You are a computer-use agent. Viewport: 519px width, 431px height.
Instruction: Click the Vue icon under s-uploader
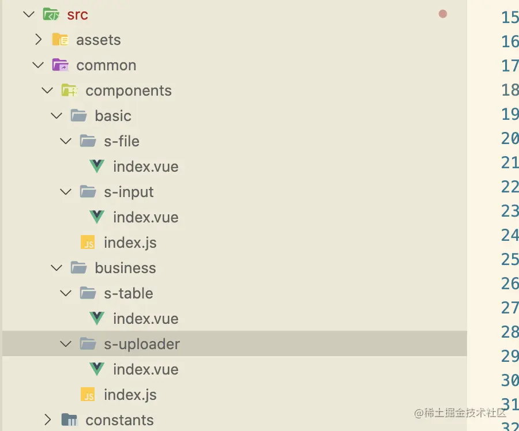pyautogui.click(x=97, y=369)
